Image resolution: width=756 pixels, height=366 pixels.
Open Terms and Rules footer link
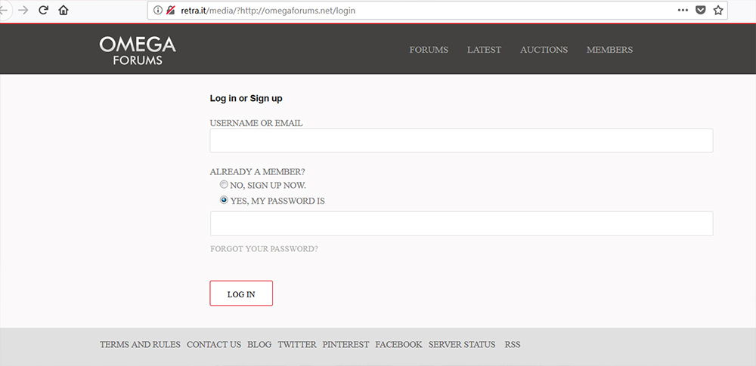tap(140, 345)
